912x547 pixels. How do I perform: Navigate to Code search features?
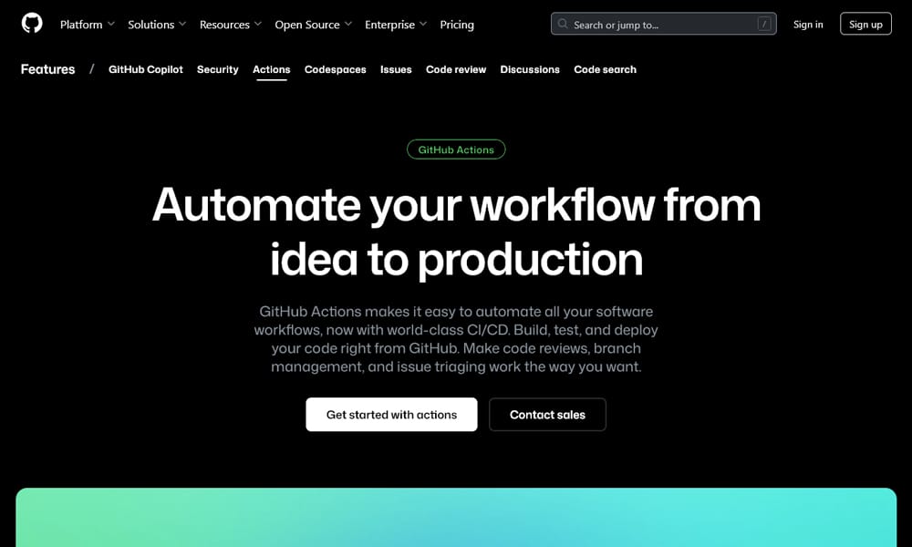(x=605, y=69)
